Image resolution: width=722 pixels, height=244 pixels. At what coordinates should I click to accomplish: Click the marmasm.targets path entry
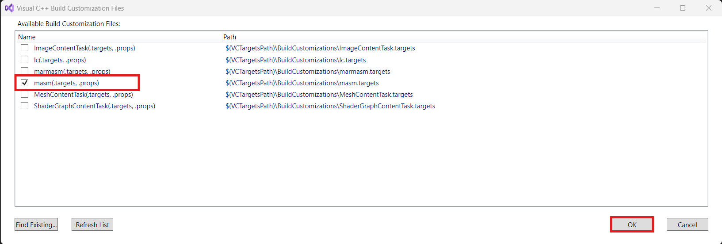[308, 72]
